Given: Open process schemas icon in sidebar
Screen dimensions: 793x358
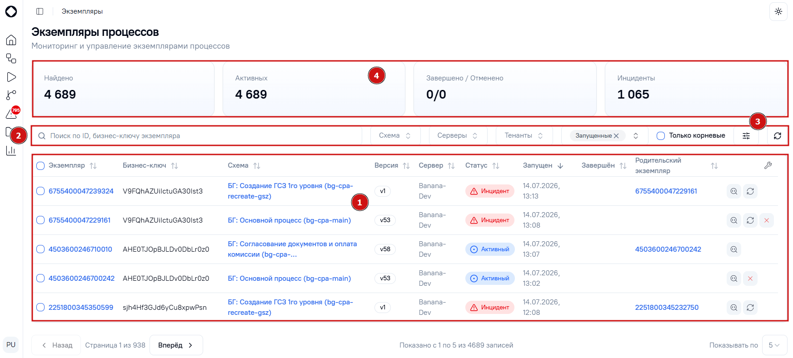Looking at the screenshot, I should (11, 59).
